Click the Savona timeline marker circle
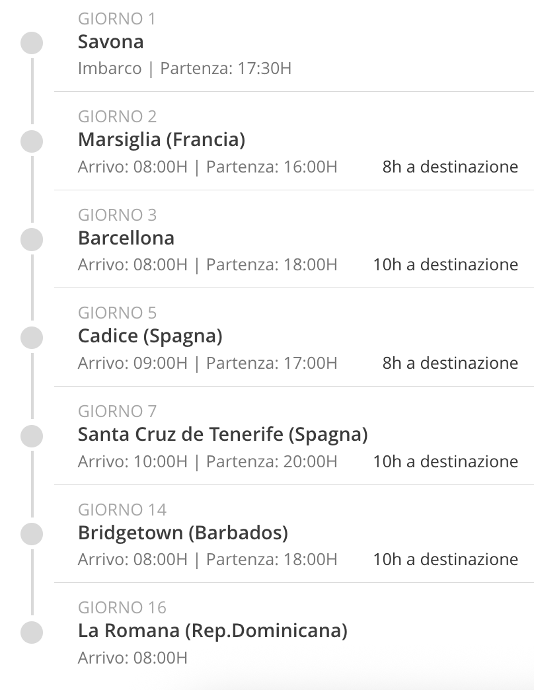This screenshot has width=534, height=690. pyautogui.click(x=32, y=43)
